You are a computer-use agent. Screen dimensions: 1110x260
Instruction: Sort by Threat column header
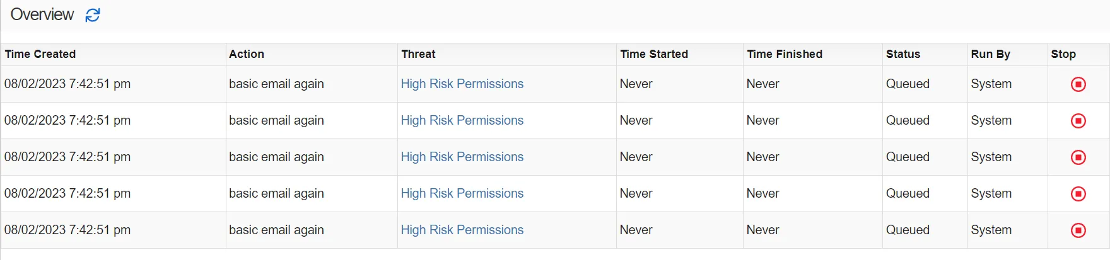point(418,54)
